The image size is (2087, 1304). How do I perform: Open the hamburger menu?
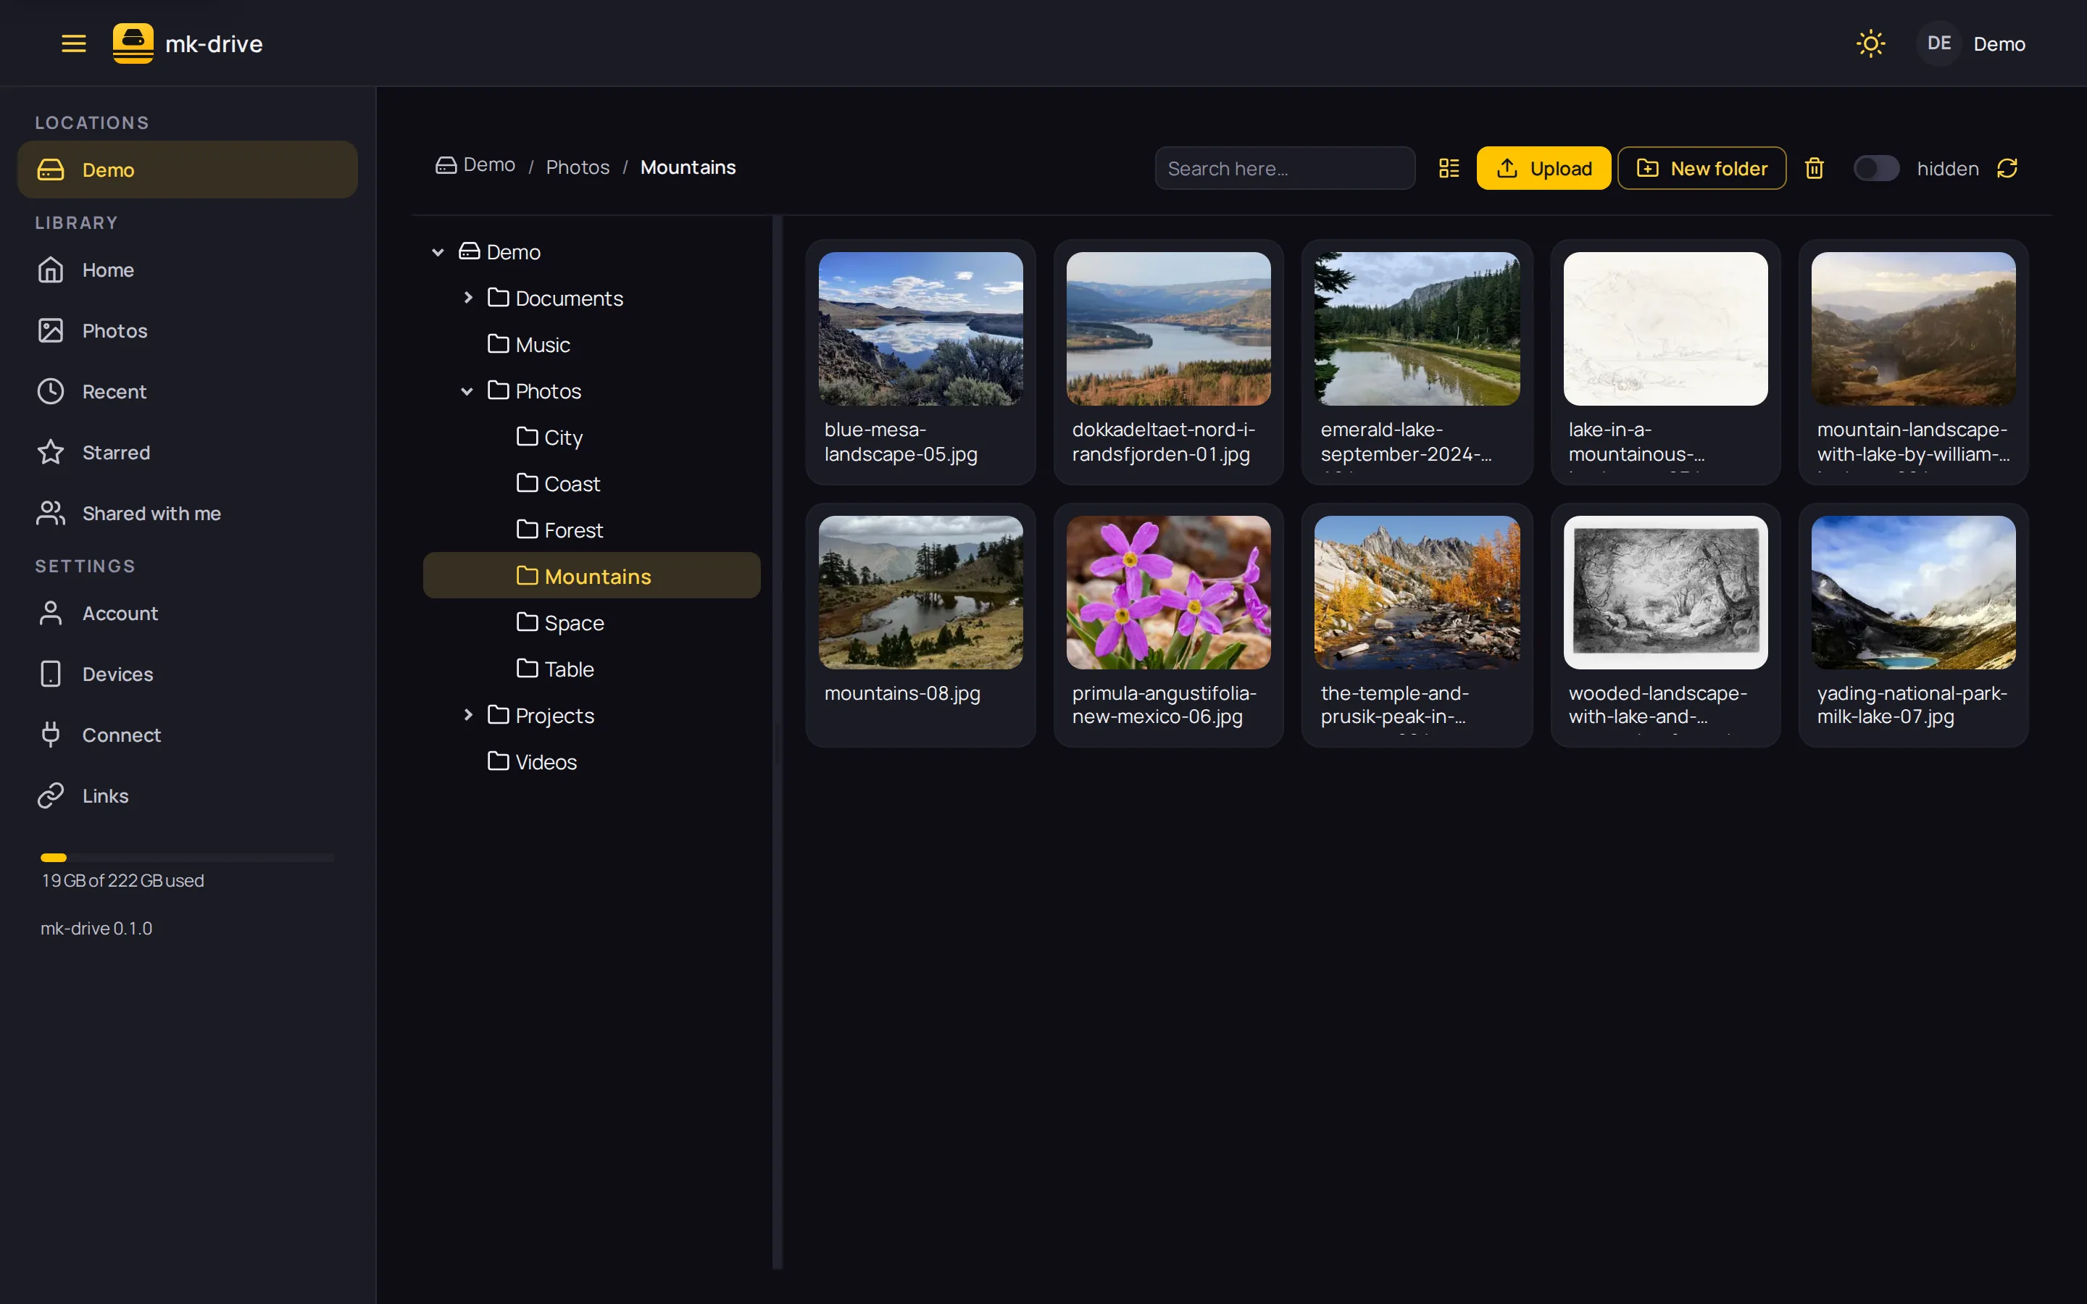tap(73, 43)
